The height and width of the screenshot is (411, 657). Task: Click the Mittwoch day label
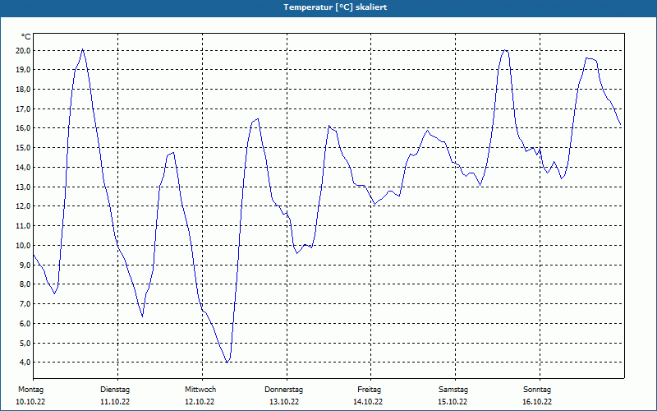click(x=200, y=390)
